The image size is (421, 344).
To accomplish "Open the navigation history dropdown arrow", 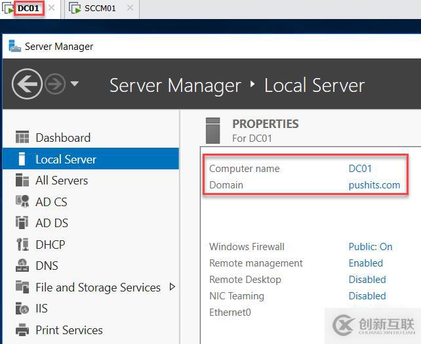I will click(74, 83).
